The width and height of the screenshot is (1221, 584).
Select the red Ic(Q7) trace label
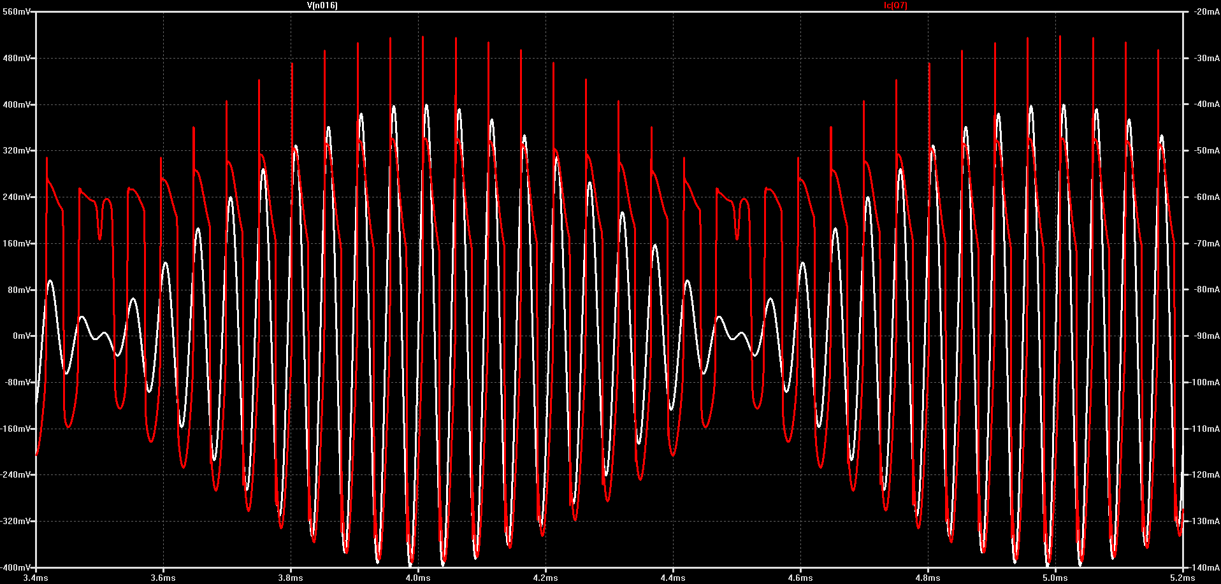(895, 5)
